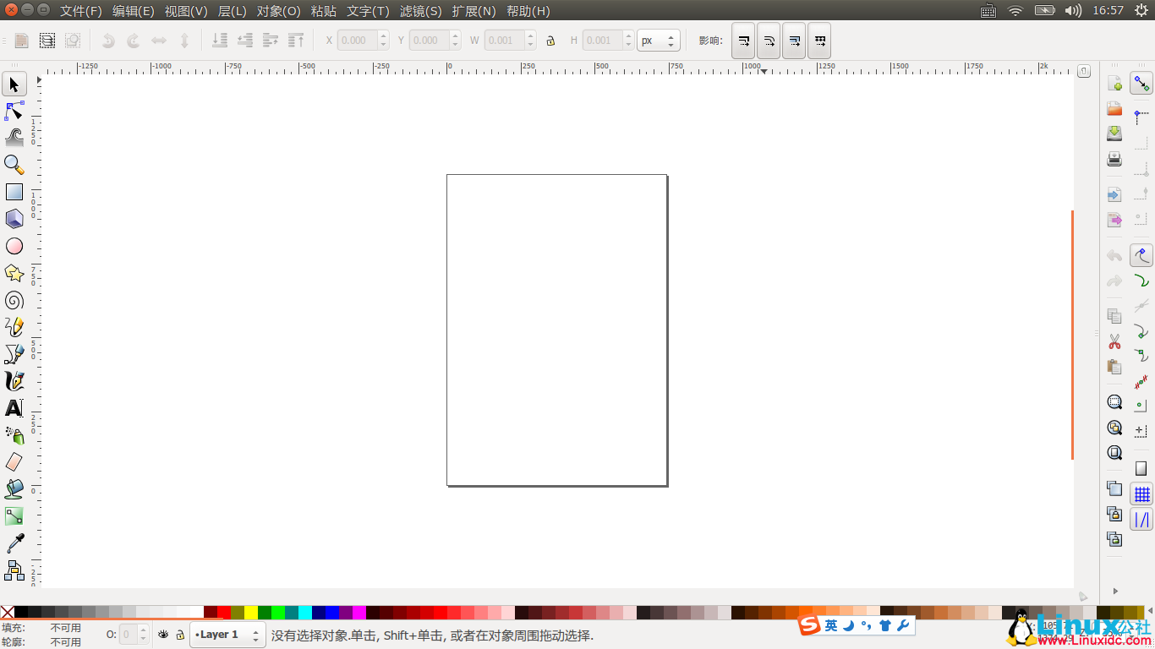Select the Star polygon tool
Viewport: 1155px width, 649px height.
(x=14, y=273)
